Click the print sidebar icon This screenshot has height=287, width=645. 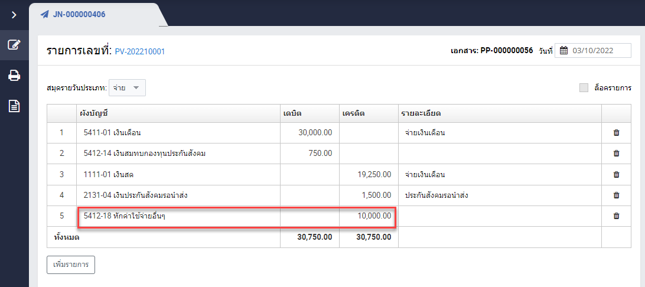[14, 76]
